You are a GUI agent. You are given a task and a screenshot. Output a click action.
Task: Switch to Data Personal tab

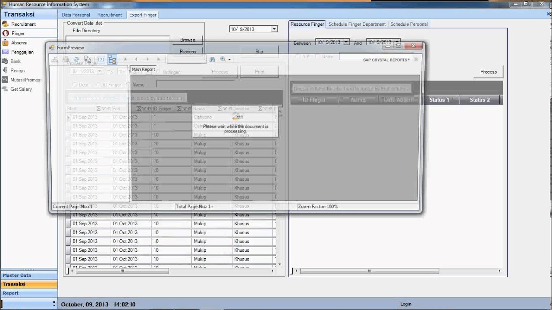click(76, 15)
